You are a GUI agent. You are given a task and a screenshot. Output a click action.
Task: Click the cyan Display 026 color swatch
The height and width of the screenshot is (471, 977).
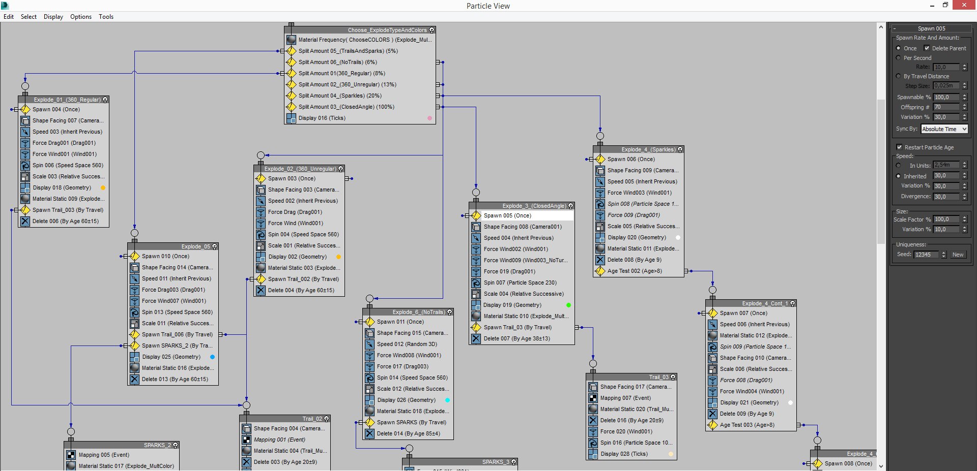click(447, 400)
